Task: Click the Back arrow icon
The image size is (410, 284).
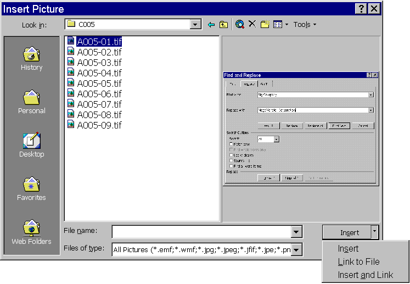Action: click(211, 25)
